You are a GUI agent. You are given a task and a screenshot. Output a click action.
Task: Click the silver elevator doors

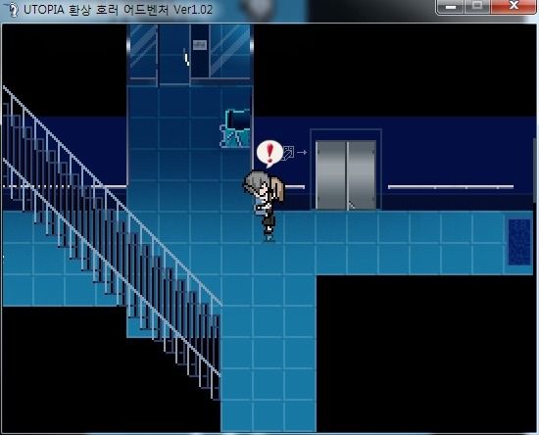point(346,174)
